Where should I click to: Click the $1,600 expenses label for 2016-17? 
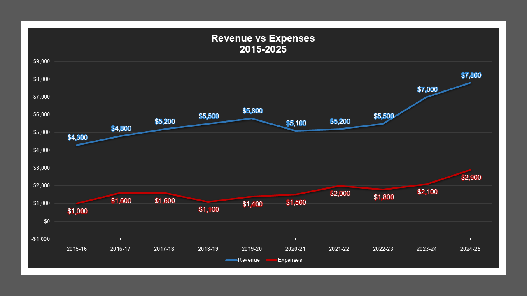pos(121,200)
